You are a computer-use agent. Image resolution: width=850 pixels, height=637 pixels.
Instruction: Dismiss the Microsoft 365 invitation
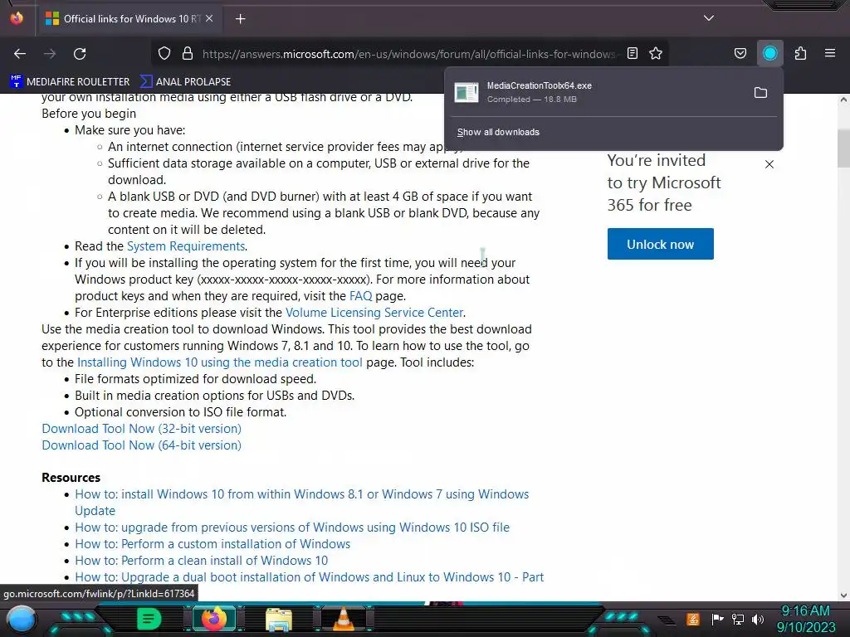(769, 164)
